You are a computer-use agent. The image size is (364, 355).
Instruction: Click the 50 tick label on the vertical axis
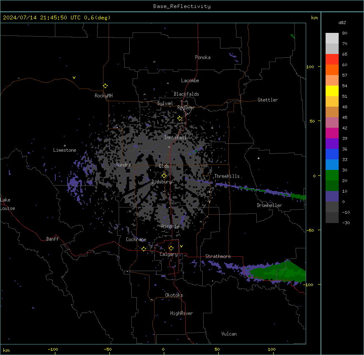point(312,121)
